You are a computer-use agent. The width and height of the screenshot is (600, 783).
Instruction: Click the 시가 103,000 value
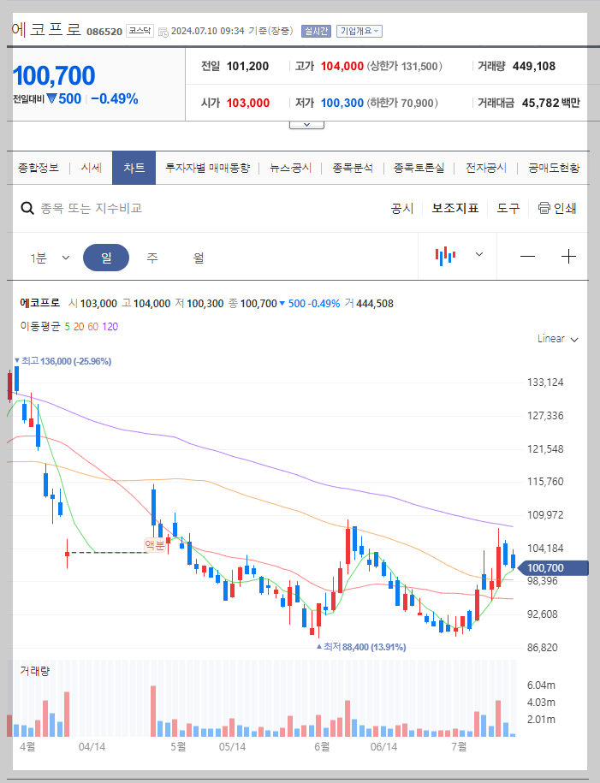click(248, 103)
